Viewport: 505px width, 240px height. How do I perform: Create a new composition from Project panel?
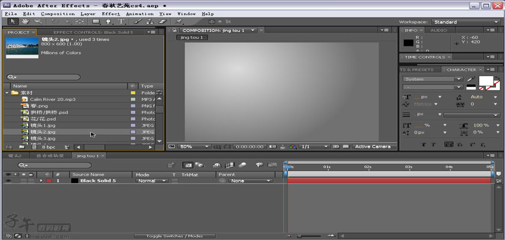pos(34,147)
